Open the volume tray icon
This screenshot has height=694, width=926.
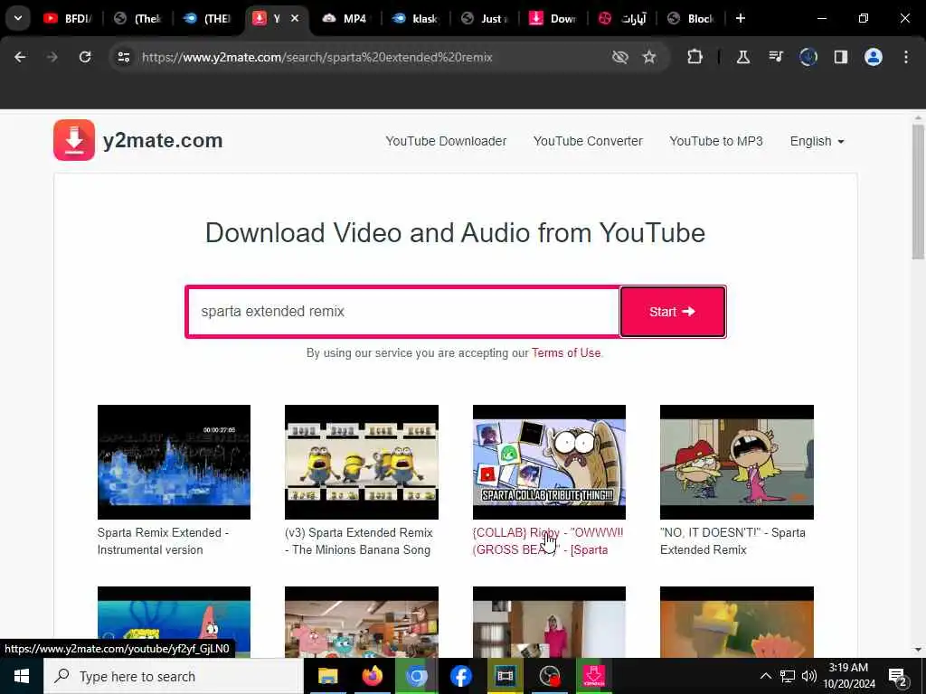tap(809, 676)
